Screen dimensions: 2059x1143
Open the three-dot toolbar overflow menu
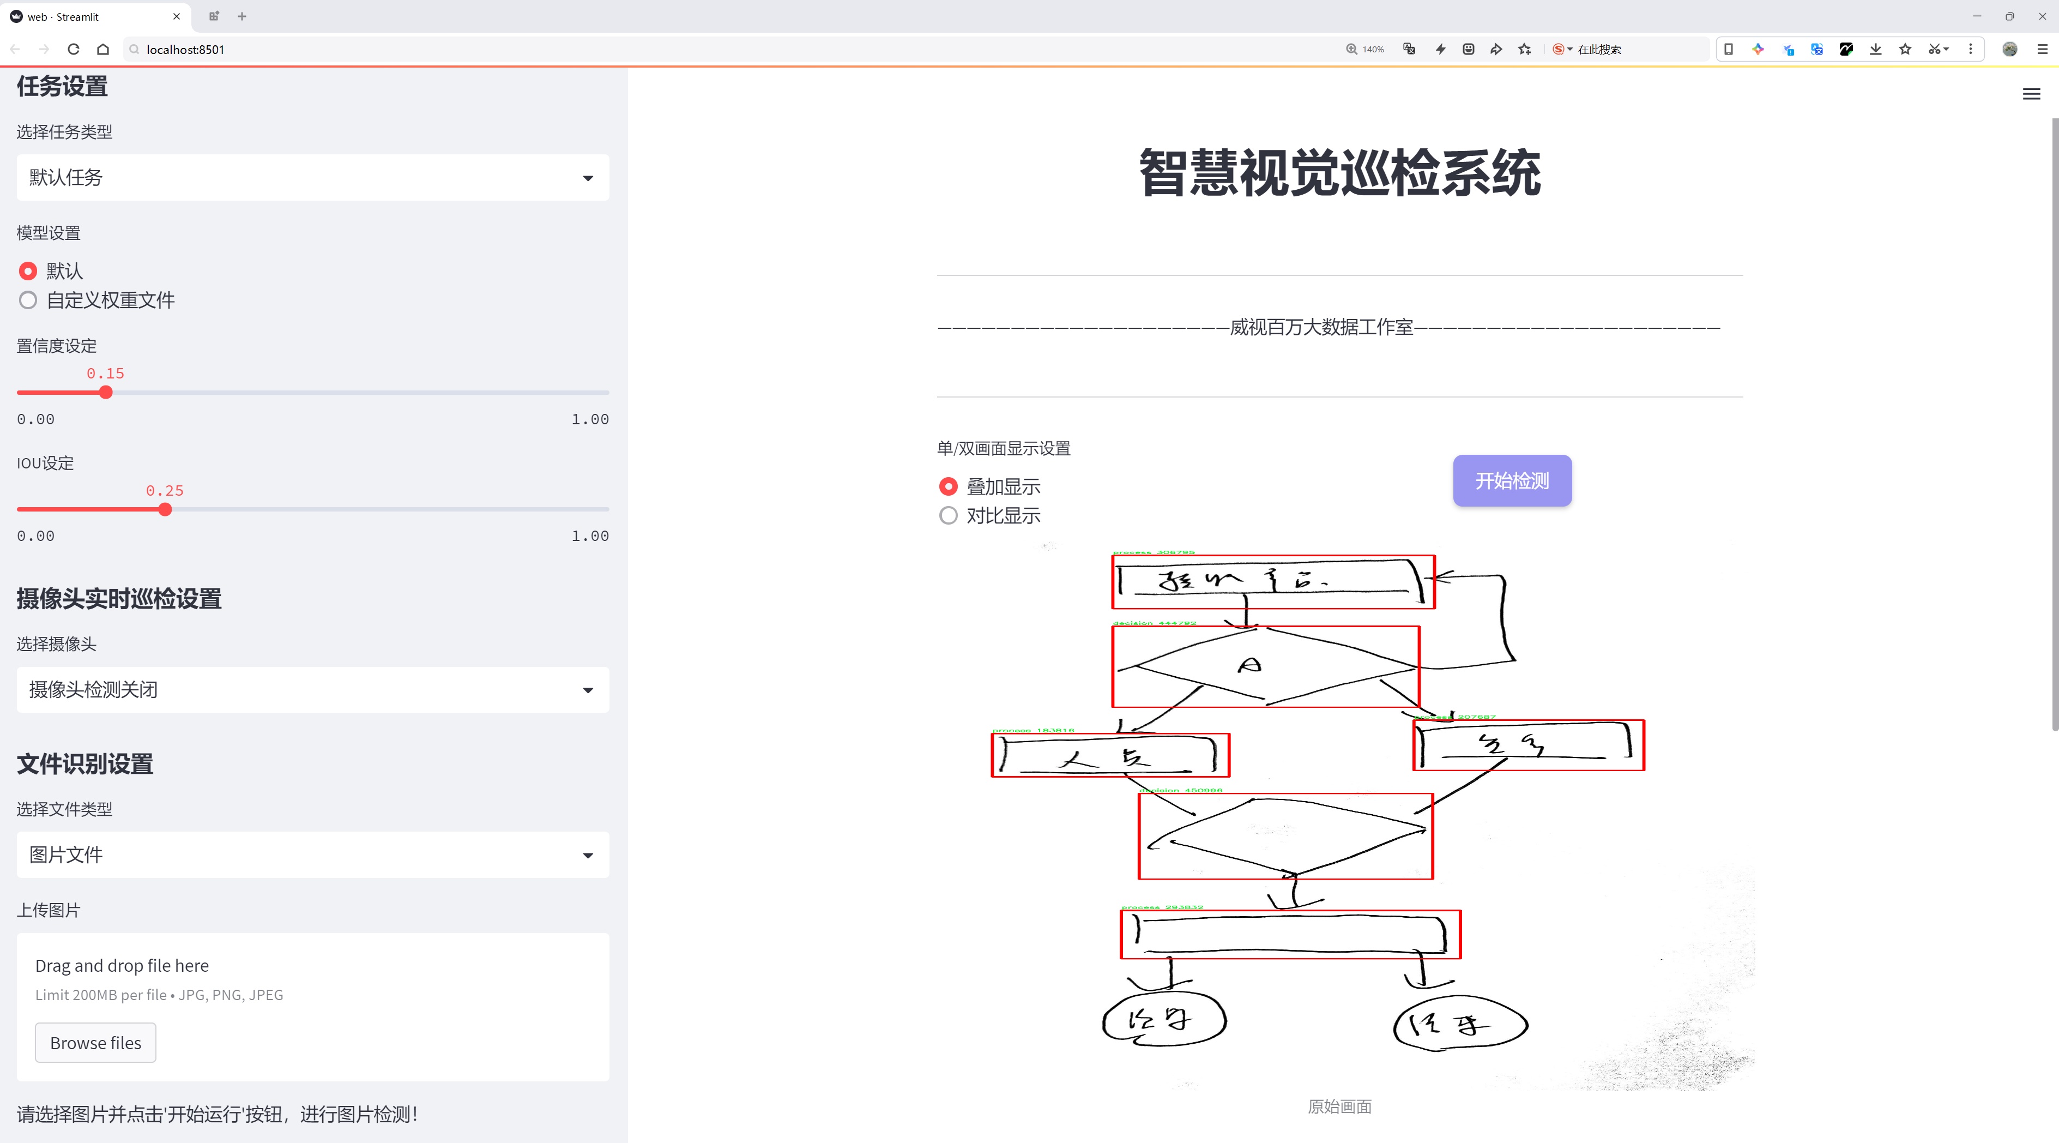pos(1970,50)
